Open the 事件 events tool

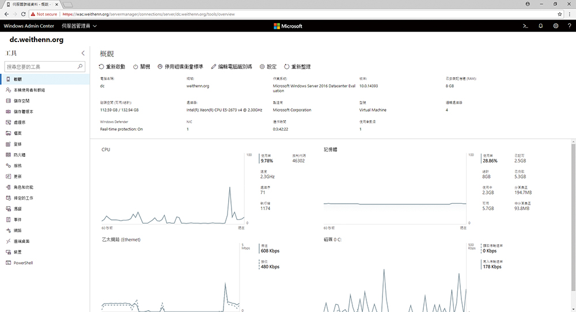pyautogui.click(x=44, y=219)
